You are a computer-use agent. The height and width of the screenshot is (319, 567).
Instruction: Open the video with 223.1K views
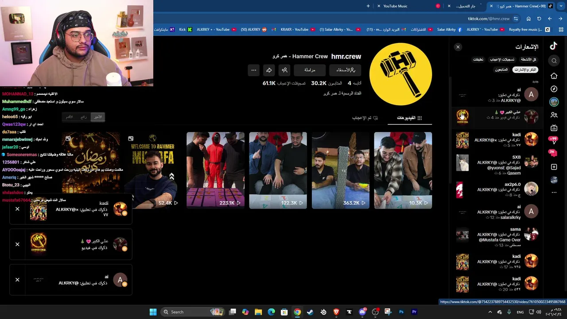tap(215, 170)
